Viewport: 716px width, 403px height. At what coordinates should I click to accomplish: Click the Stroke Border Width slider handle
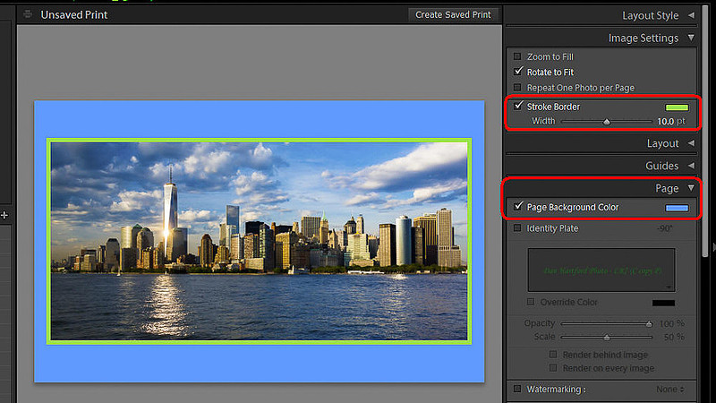pyautogui.click(x=607, y=122)
